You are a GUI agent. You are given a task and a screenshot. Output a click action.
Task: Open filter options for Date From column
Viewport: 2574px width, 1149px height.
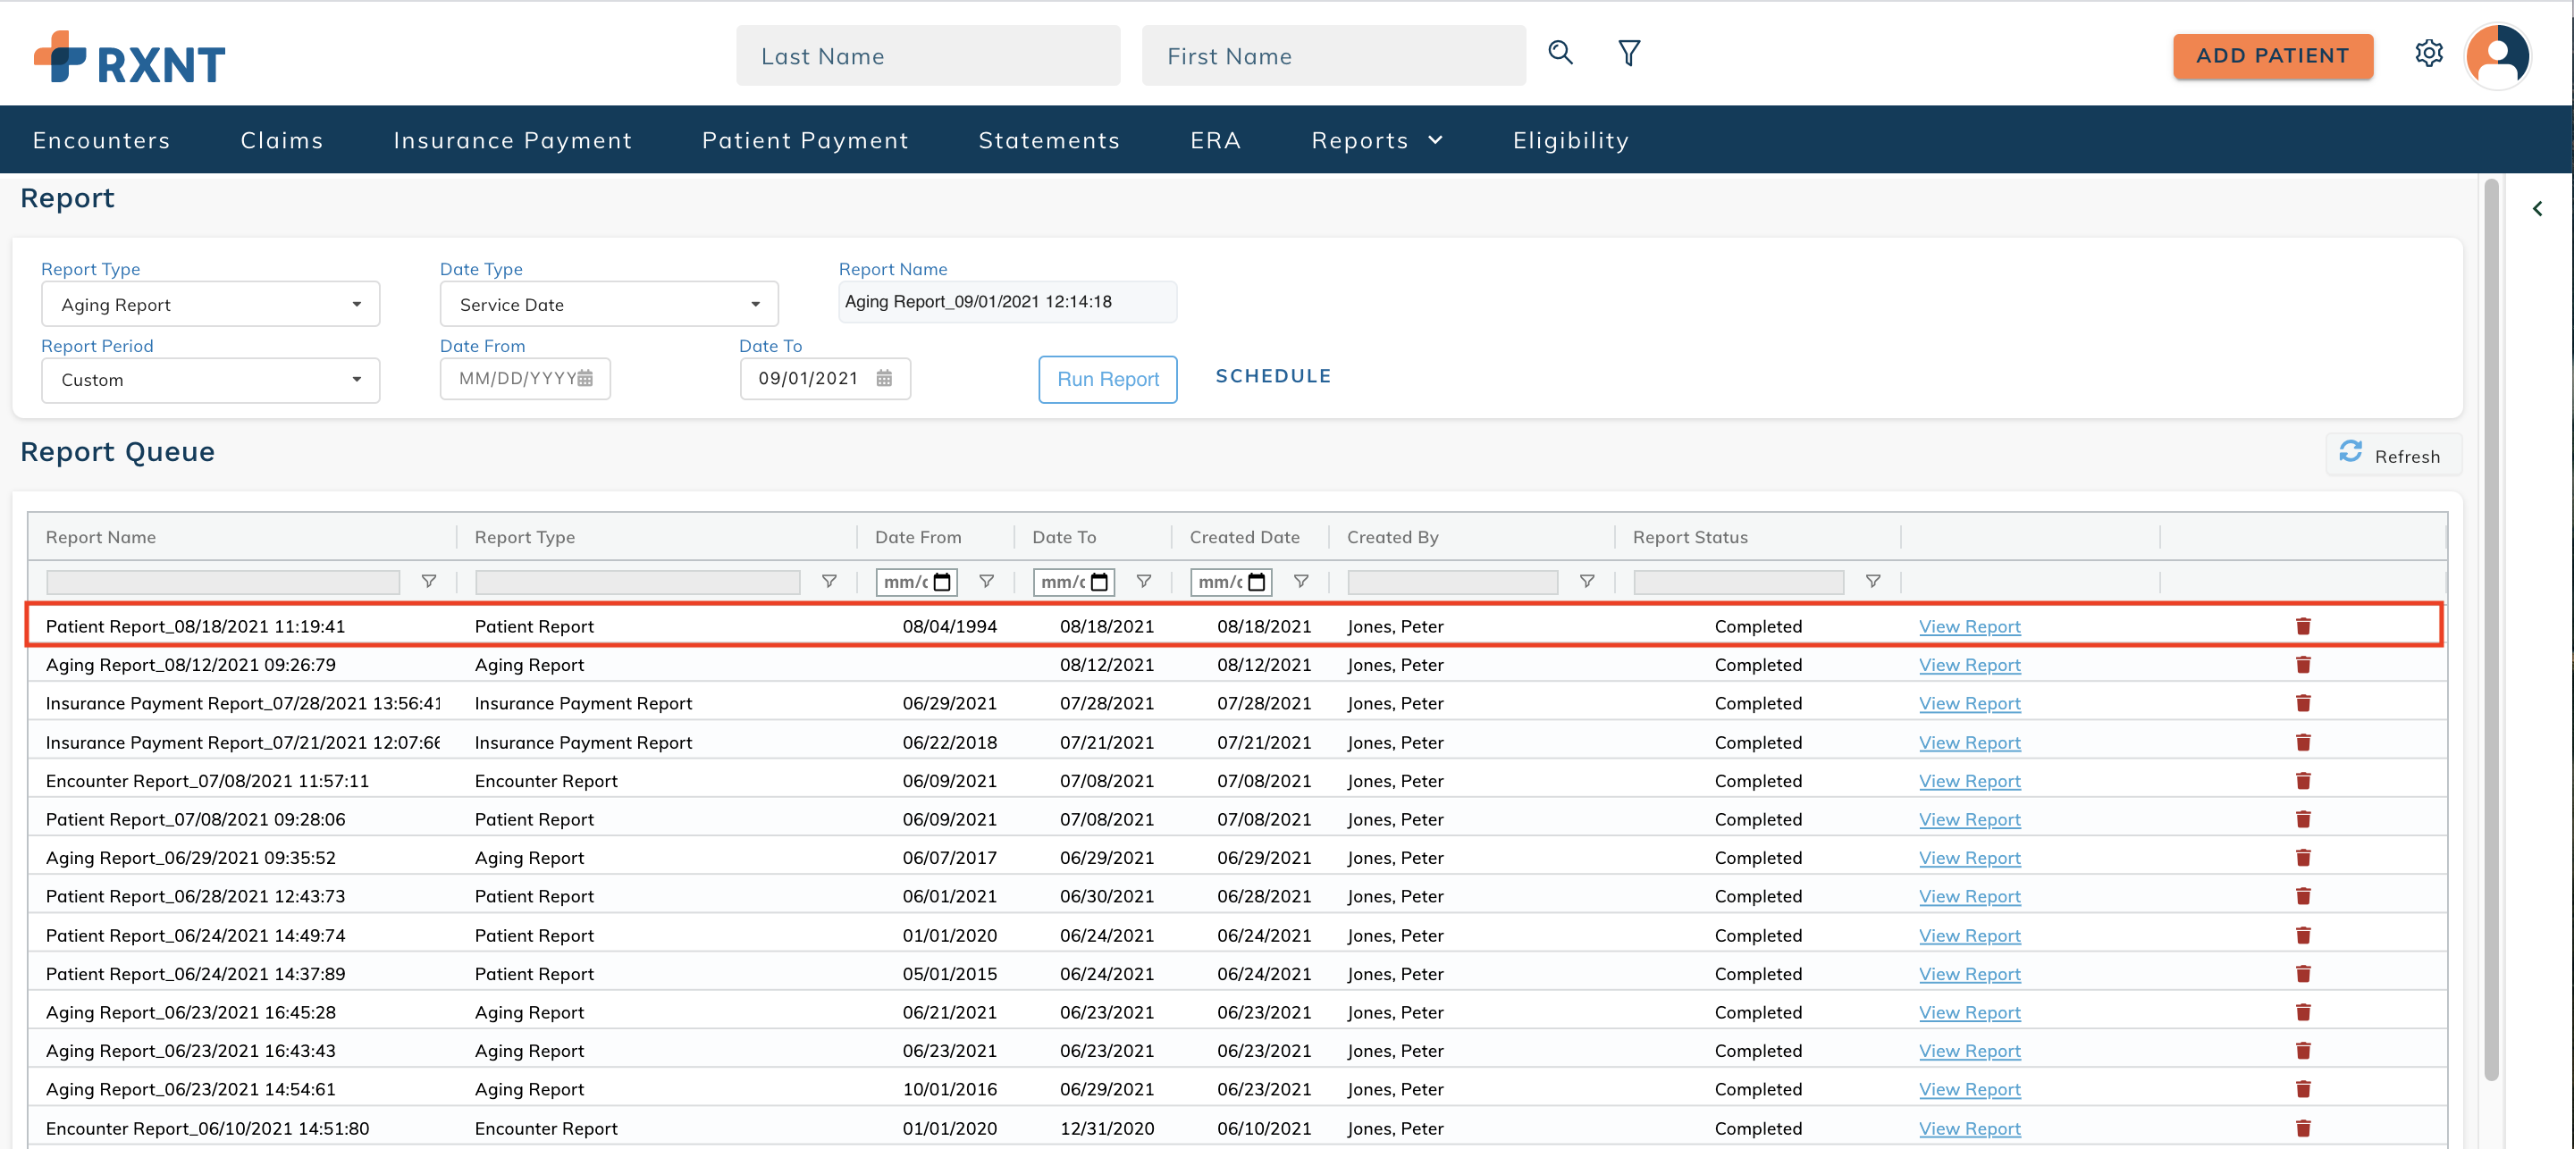(x=986, y=582)
